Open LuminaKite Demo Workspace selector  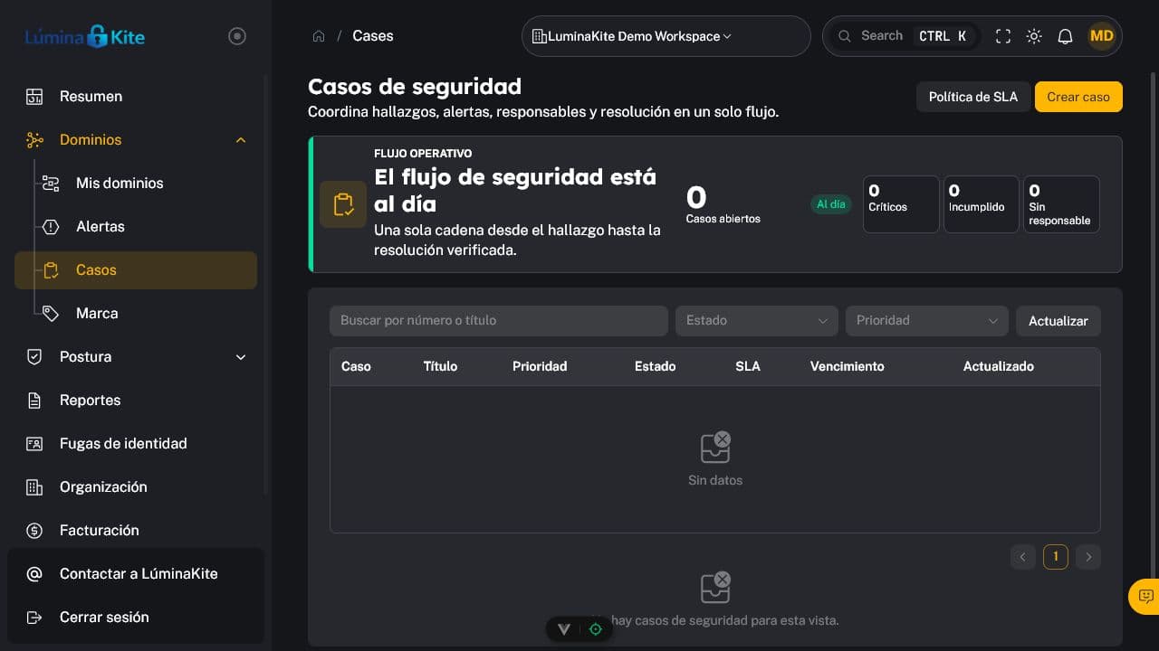coord(666,36)
